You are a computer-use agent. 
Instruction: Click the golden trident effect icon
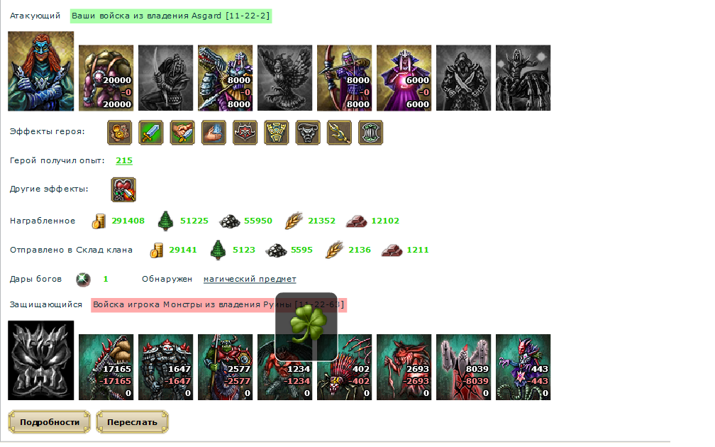(x=340, y=133)
